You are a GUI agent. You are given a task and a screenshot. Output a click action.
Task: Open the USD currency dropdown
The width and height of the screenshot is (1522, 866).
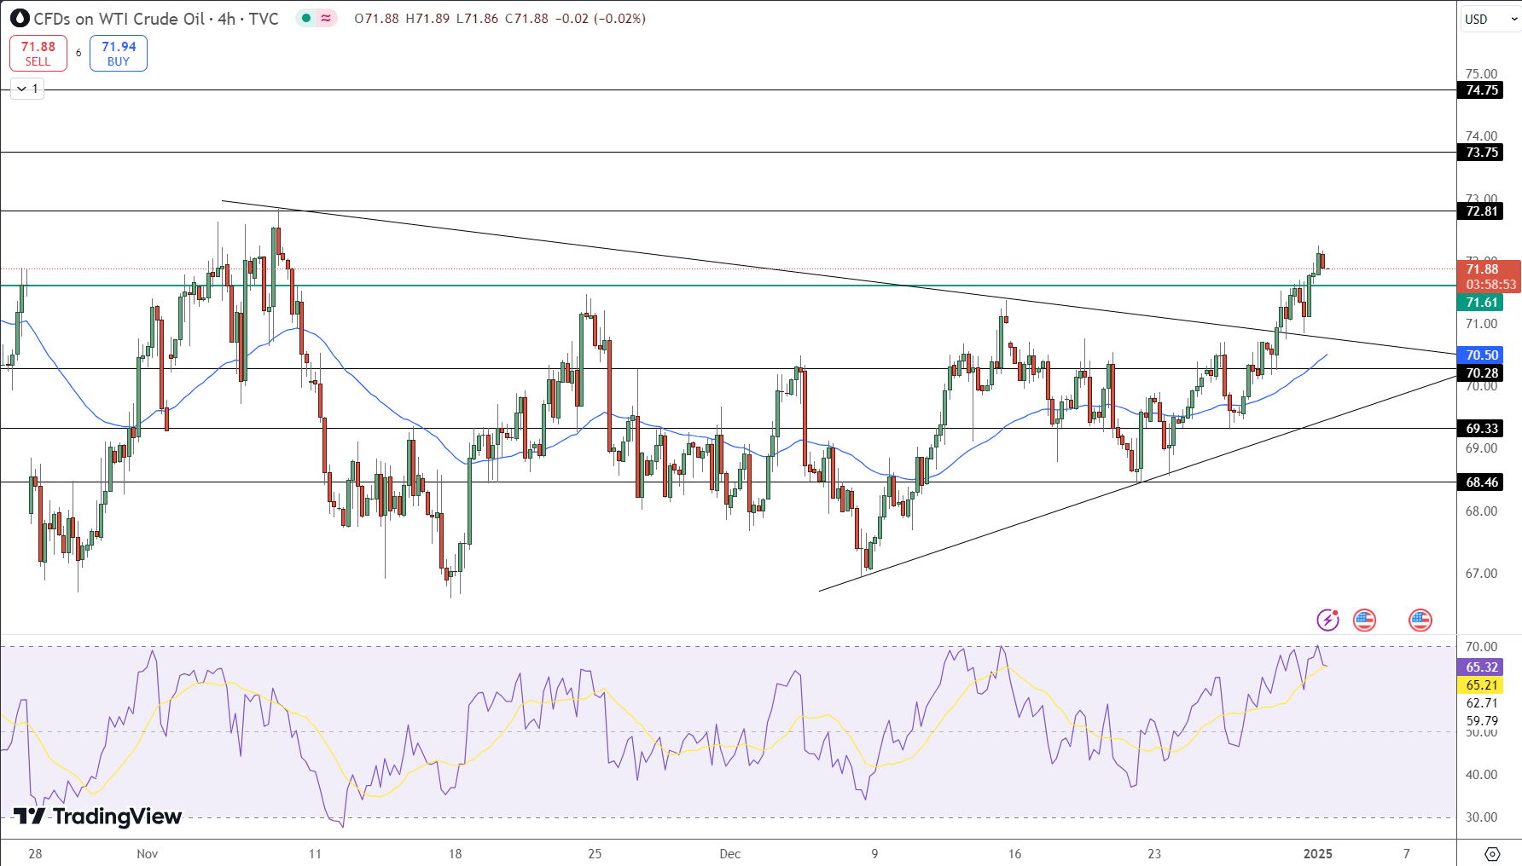tap(1489, 19)
